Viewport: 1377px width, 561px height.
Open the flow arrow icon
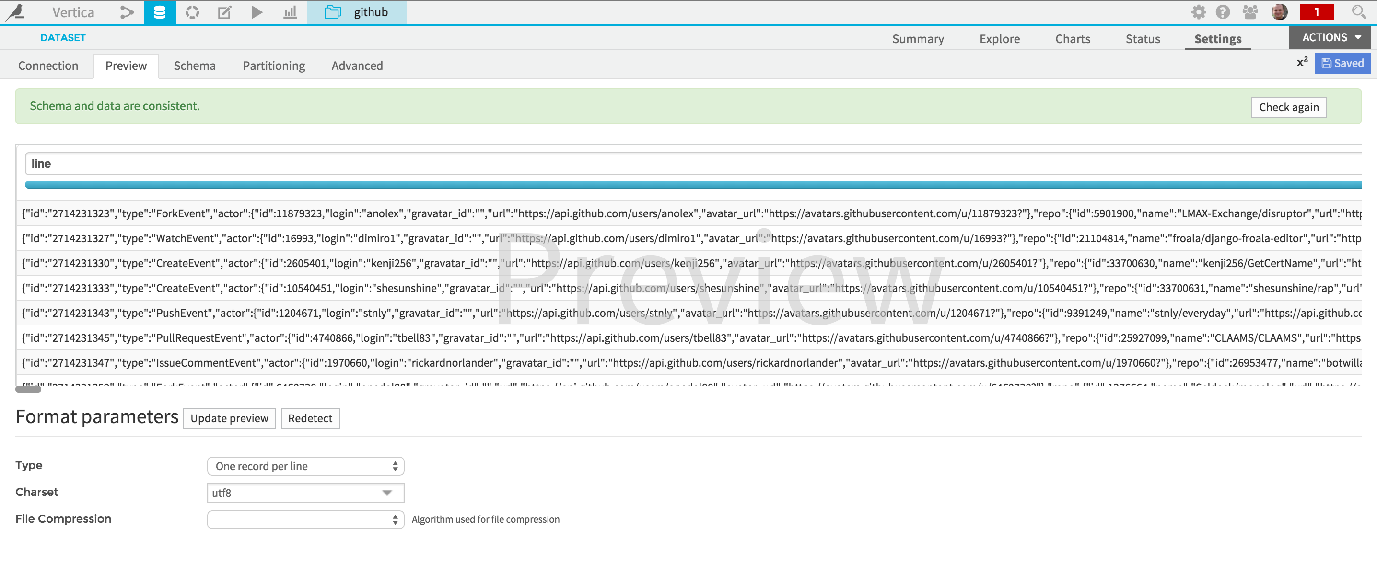[x=126, y=12]
